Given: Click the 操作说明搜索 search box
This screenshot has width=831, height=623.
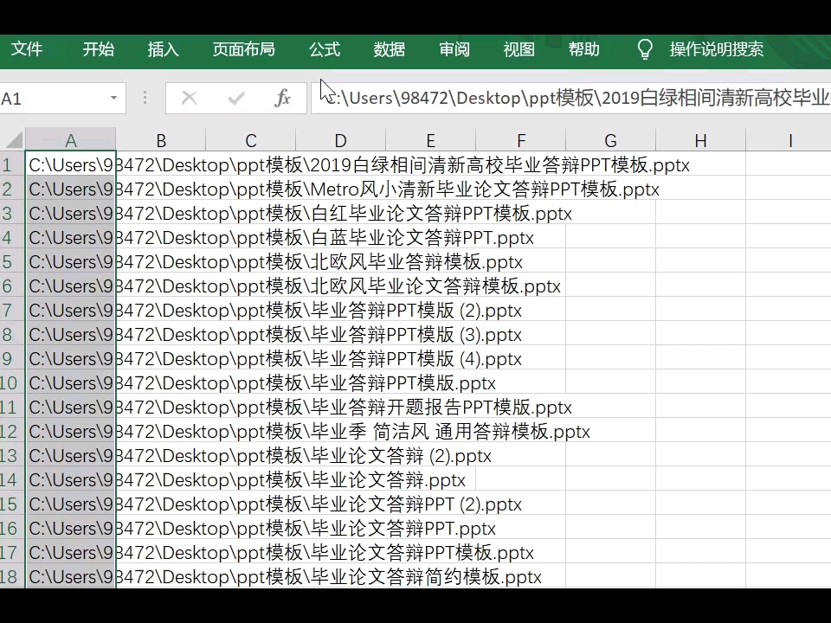Looking at the screenshot, I should [x=717, y=49].
